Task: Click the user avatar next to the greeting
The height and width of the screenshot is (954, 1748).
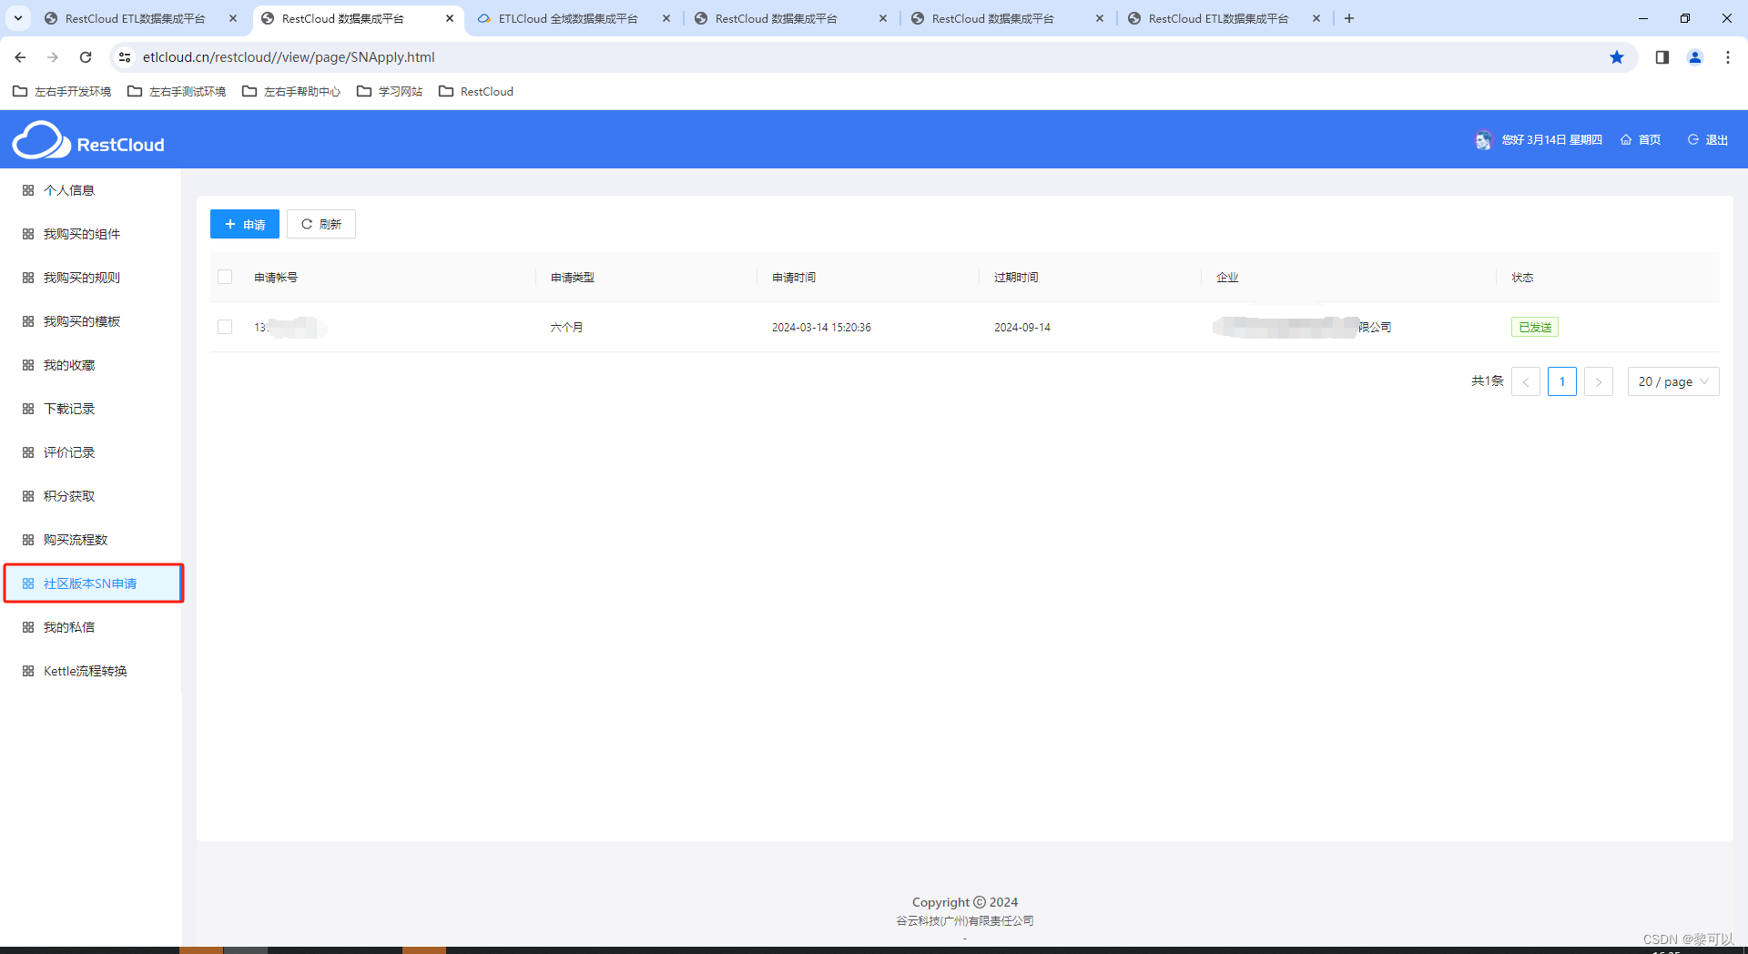Action: tap(1483, 139)
